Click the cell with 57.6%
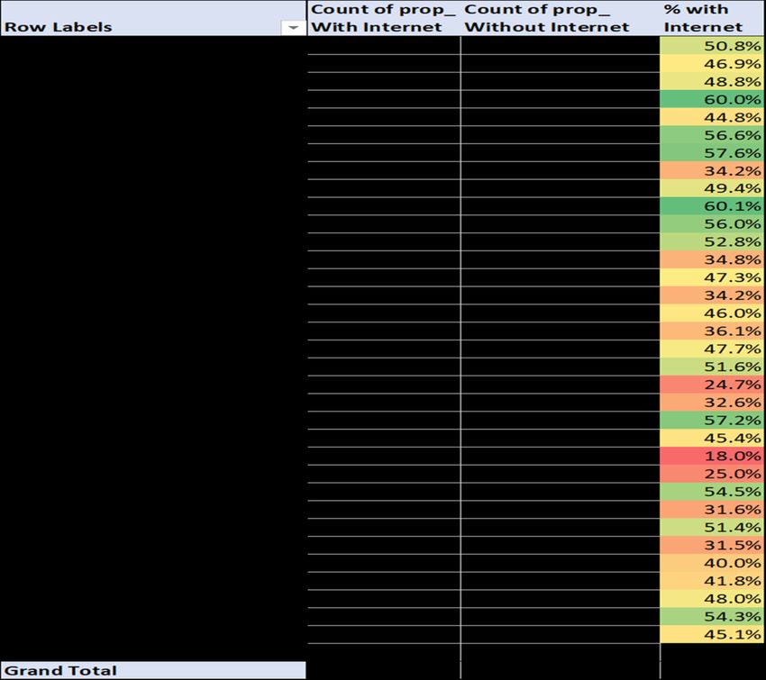The image size is (766, 680). (x=711, y=153)
